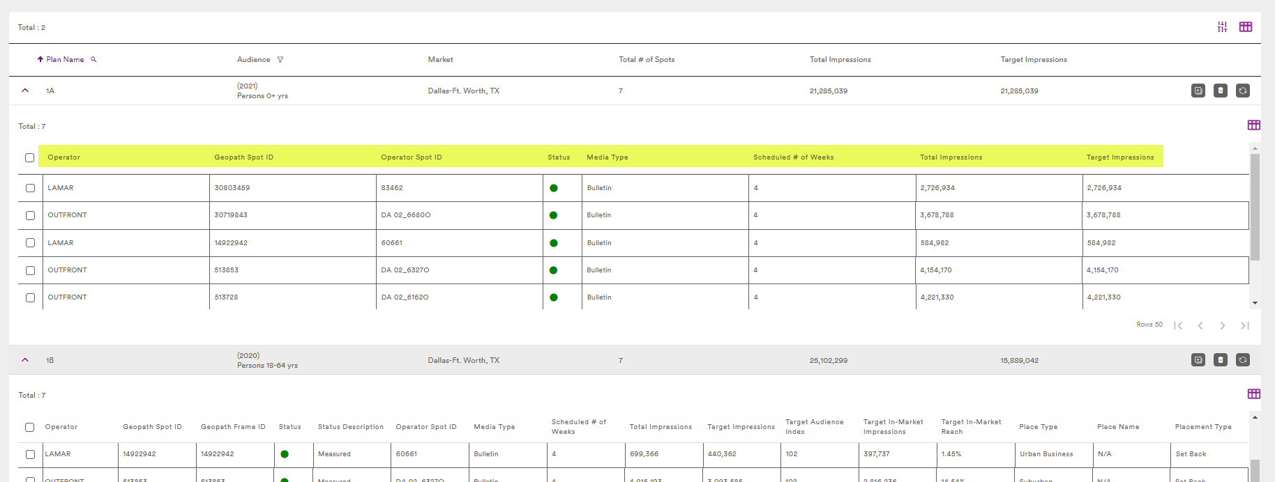1275x482 pixels.
Task: Click audience Persons 18-64 yrs for plan 1B
Action: pos(267,365)
